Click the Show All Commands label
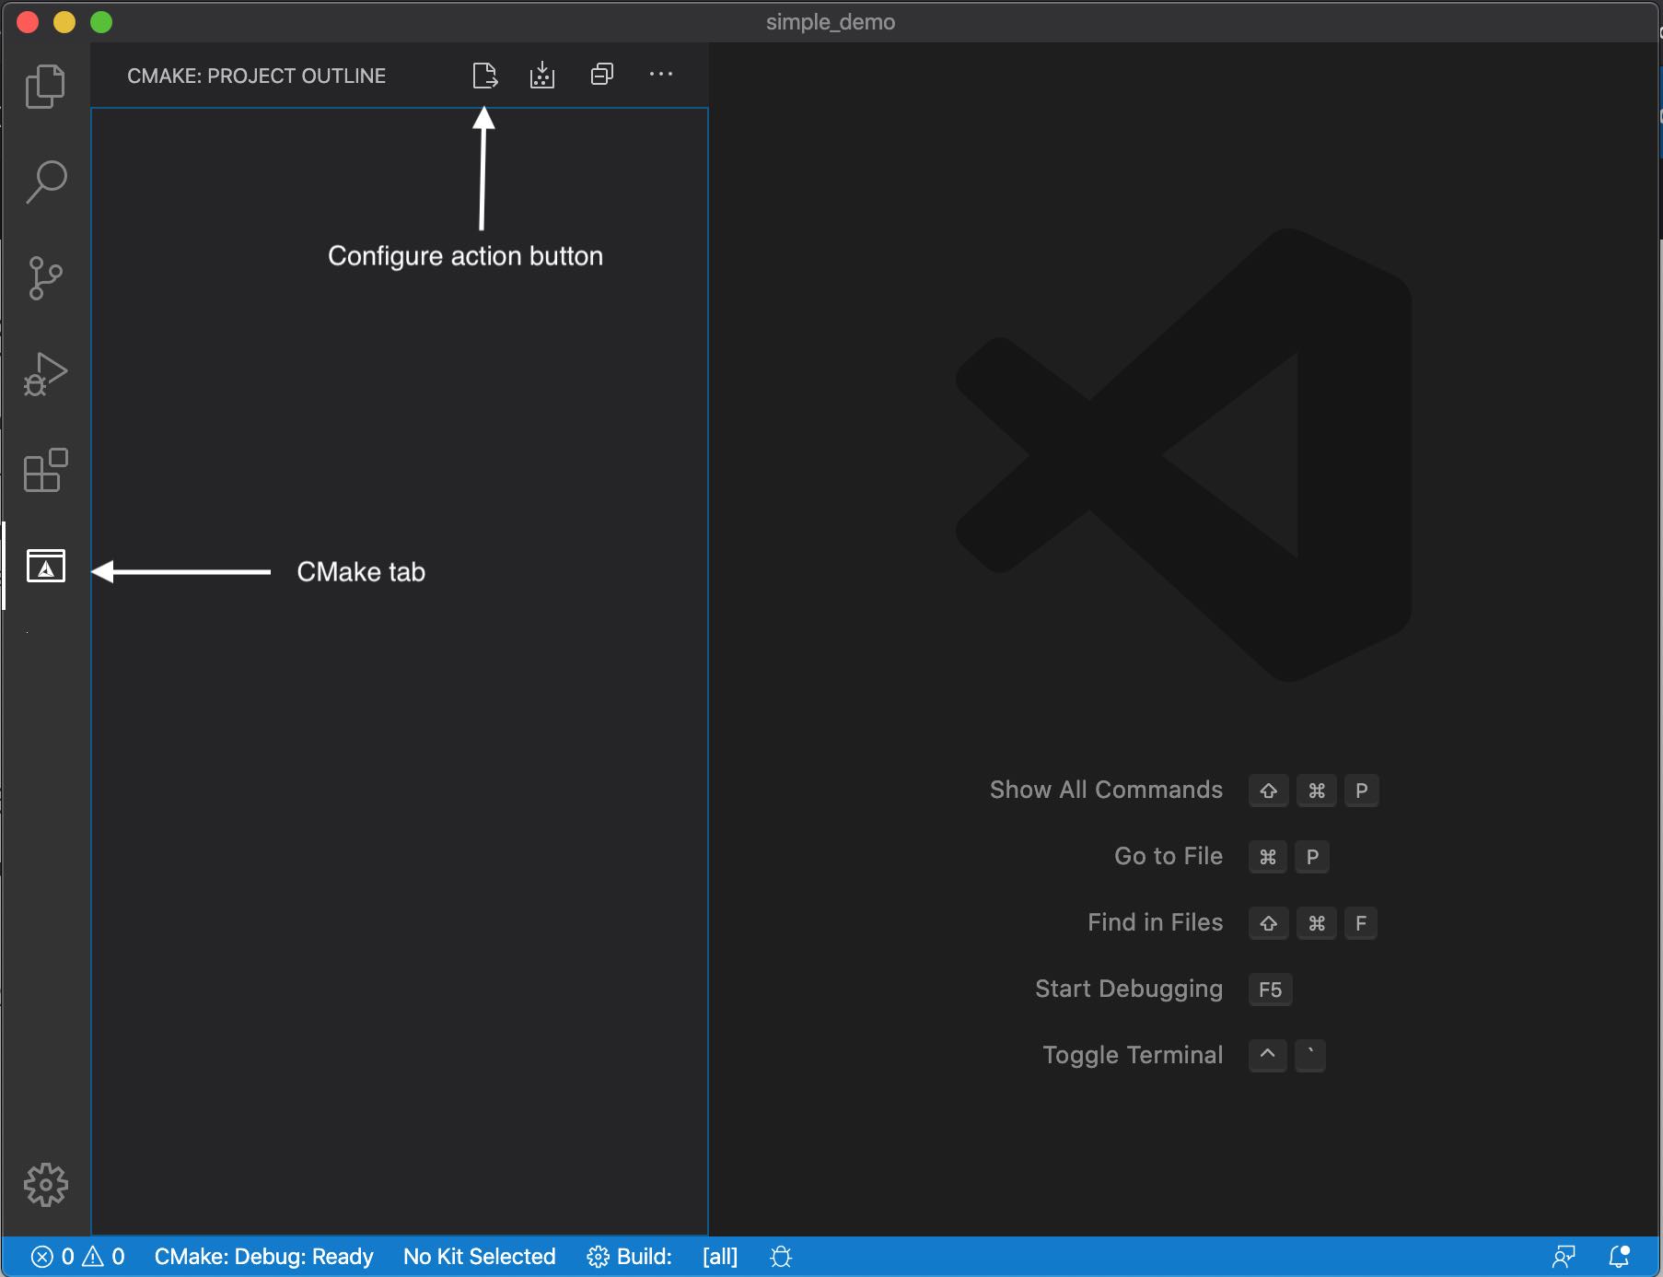This screenshot has width=1663, height=1277. 1106,791
